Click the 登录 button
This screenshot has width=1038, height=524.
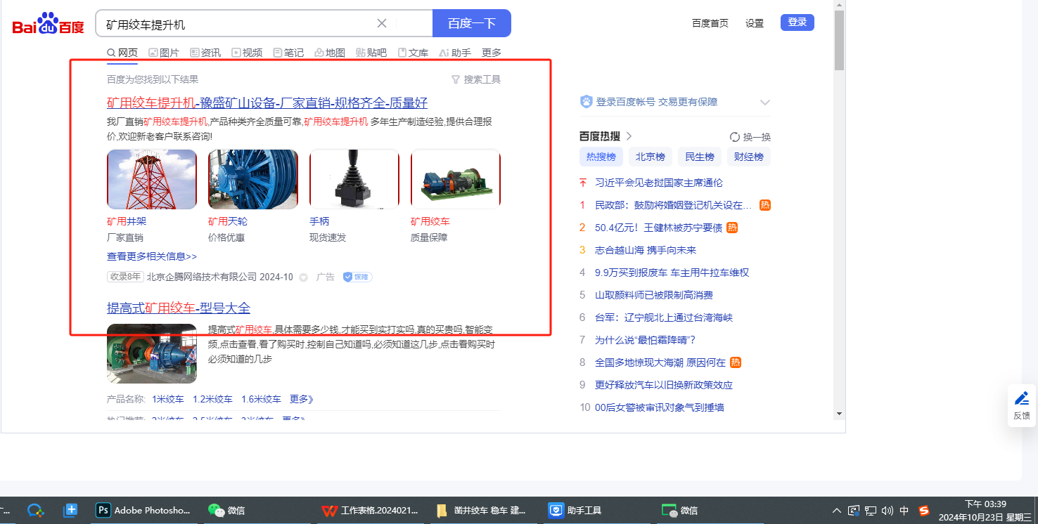tap(797, 22)
